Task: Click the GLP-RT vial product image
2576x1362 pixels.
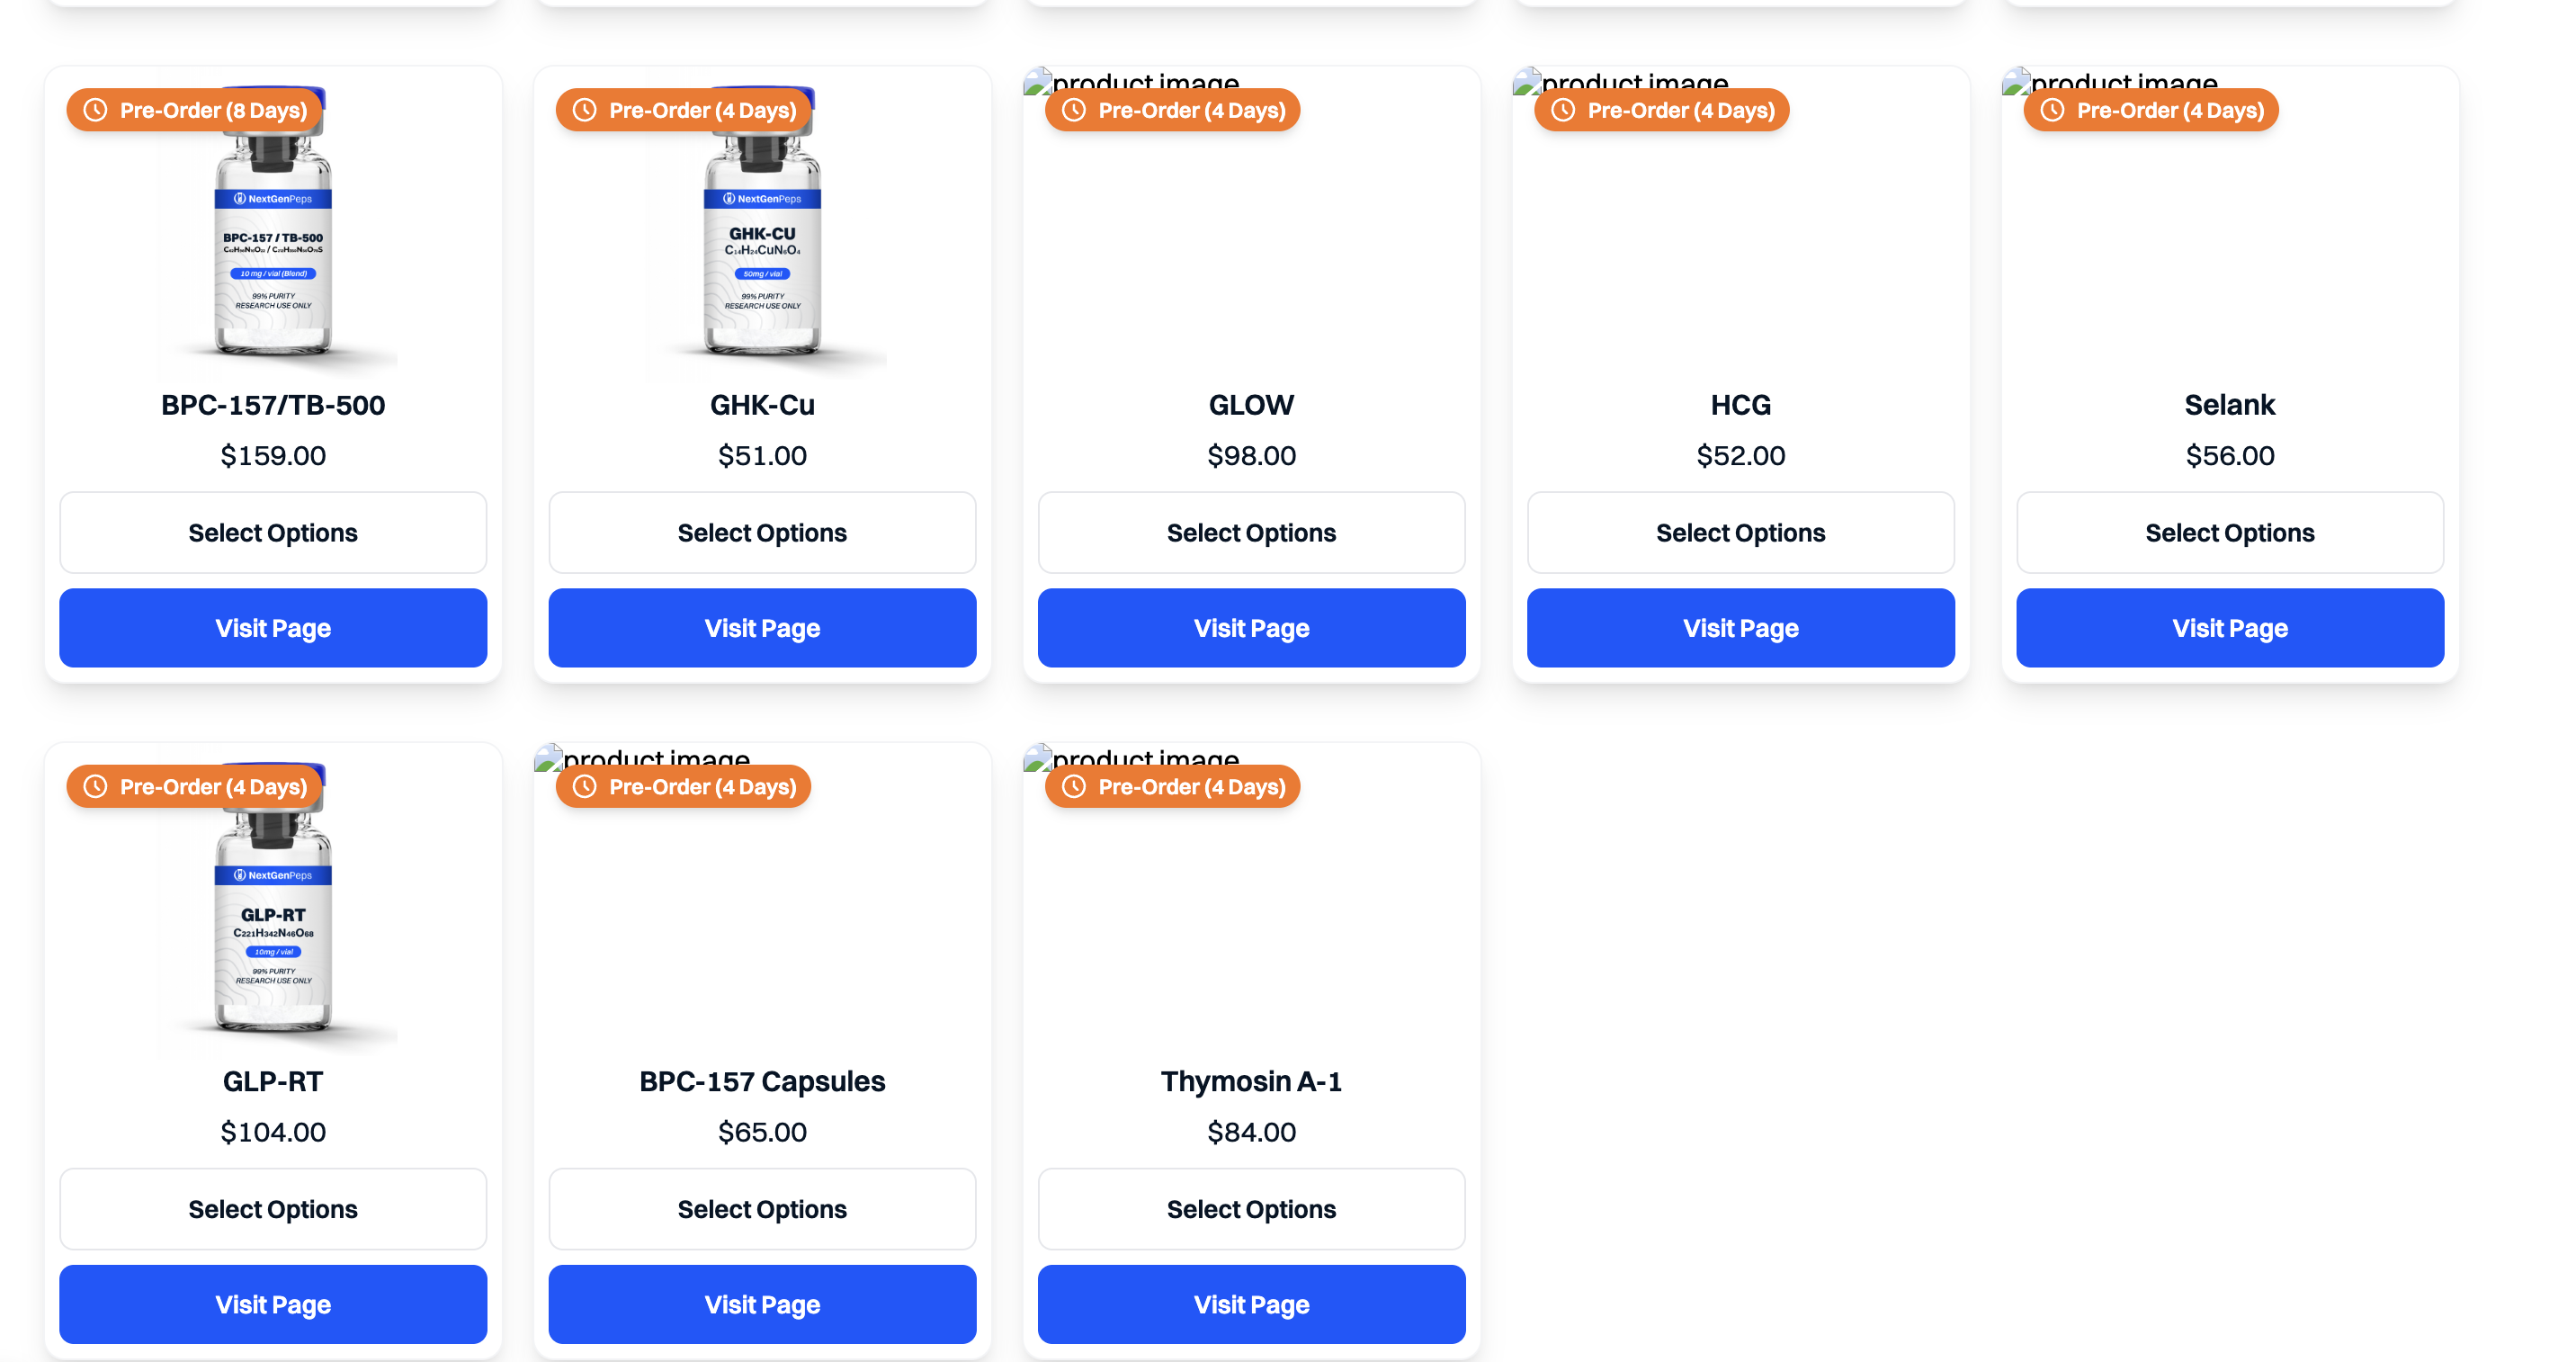Action: pyautogui.click(x=273, y=930)
